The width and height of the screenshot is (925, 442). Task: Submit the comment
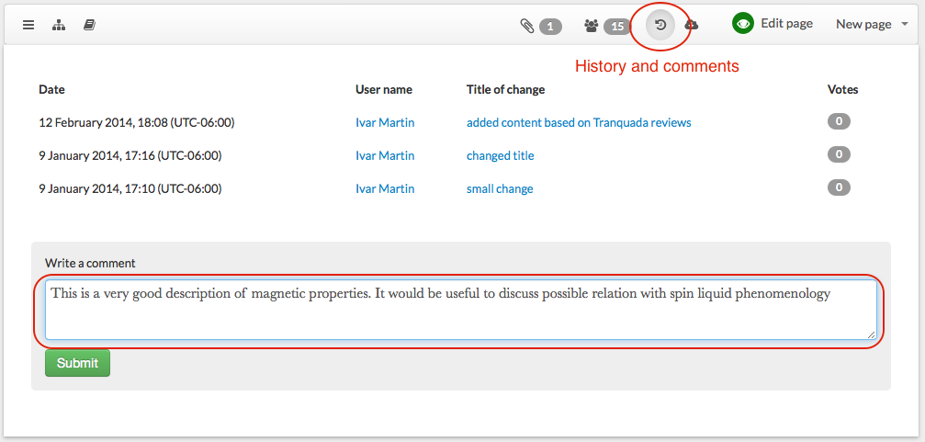[77, 363]
